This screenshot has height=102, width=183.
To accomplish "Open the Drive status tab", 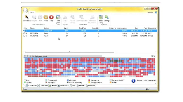I will click(63, 86).
